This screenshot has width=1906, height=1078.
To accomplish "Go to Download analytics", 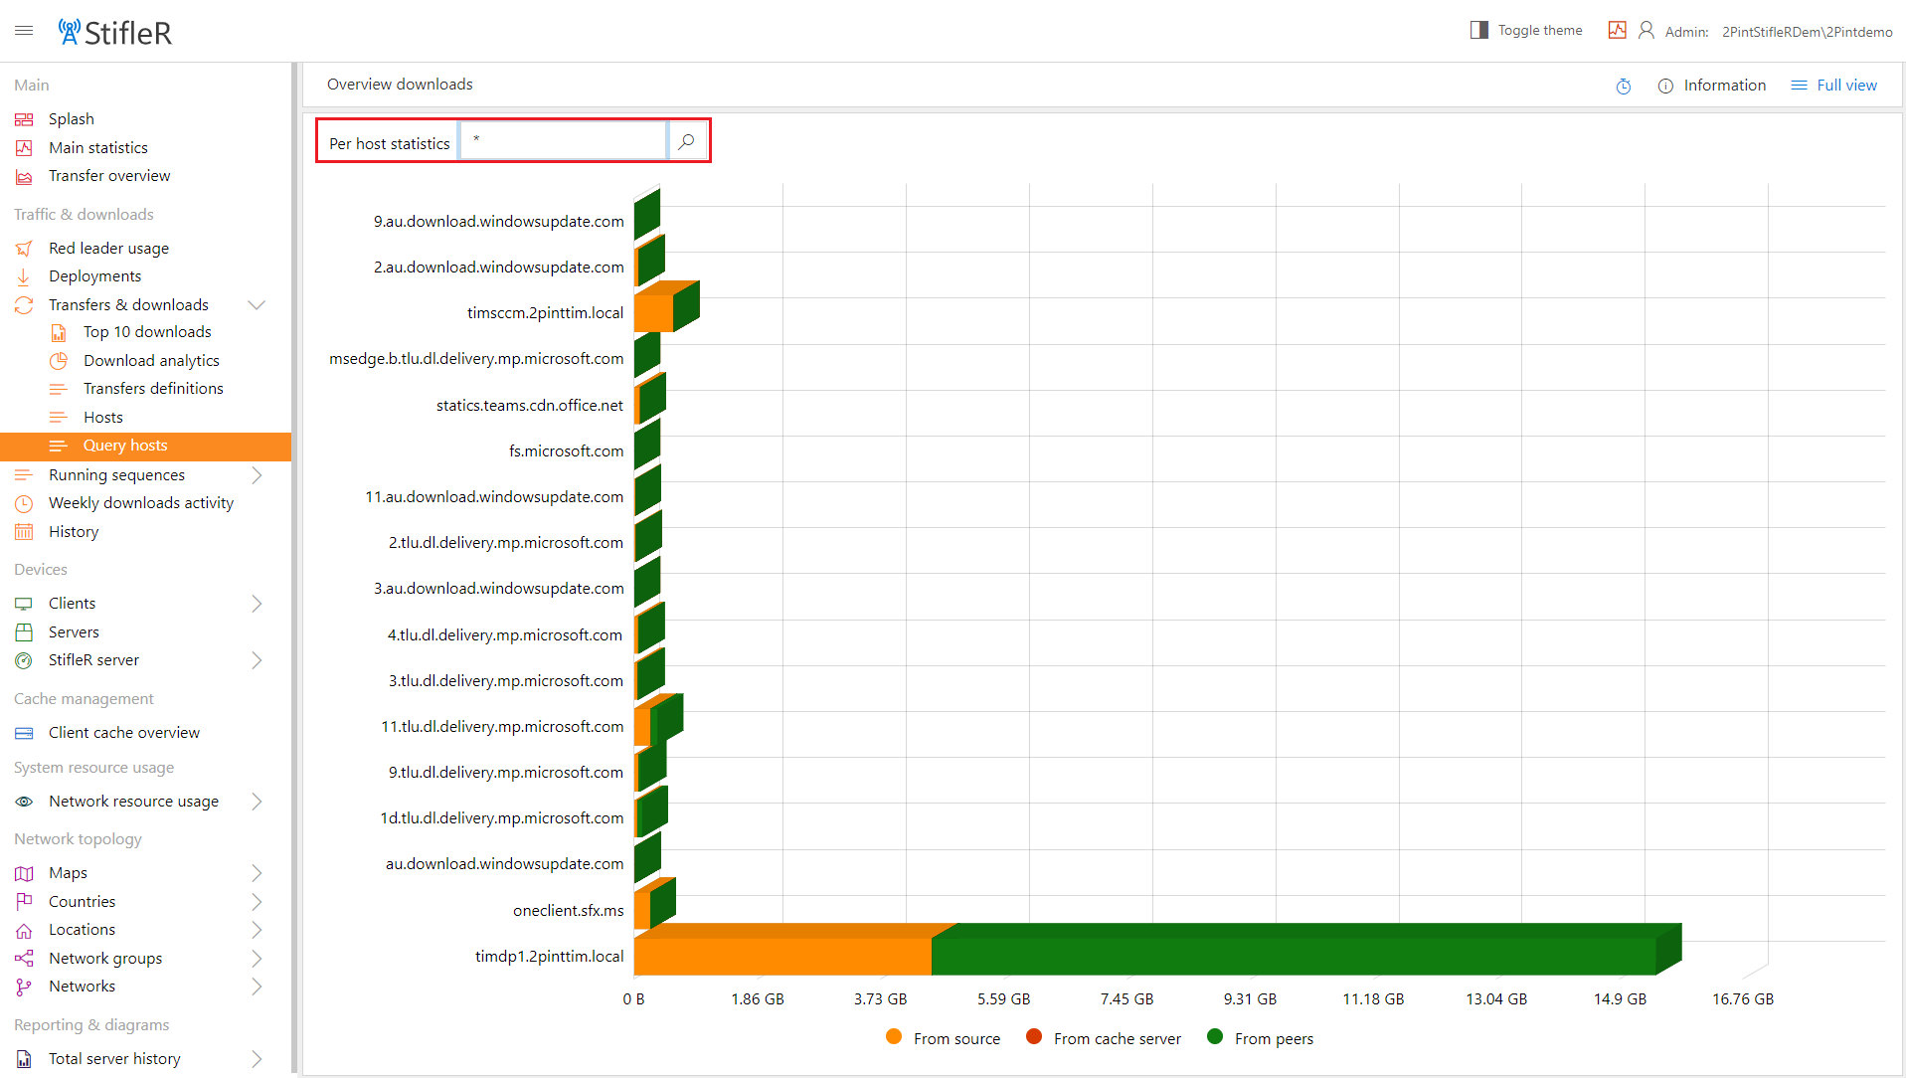I will (151, 360).
